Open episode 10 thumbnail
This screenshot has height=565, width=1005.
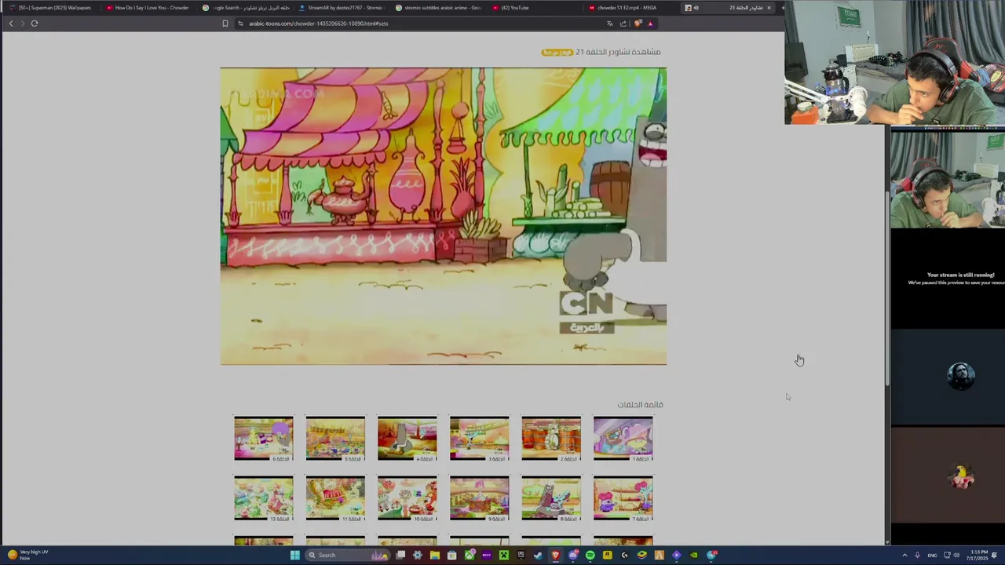point(407,498)
